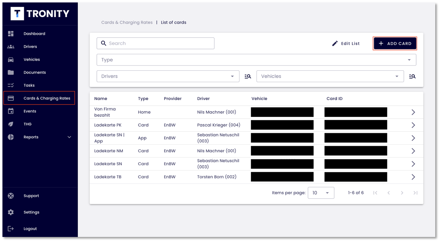Click driver Torsten Born (002)
Viewport: 445px width, 246px height.
217,177
